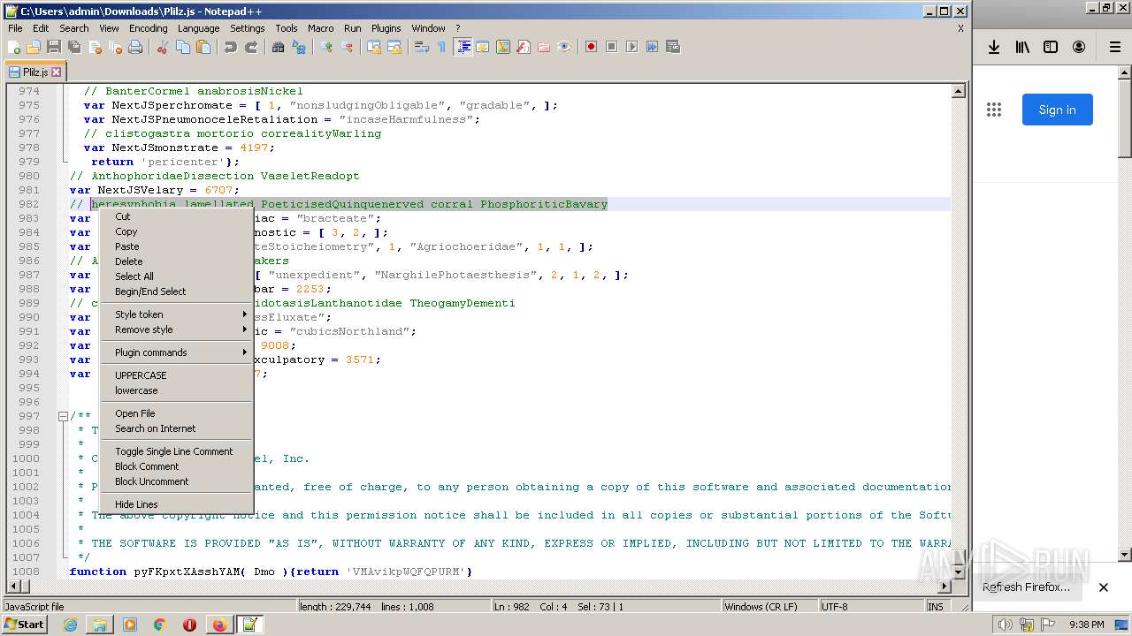The image size is (1132, 636).
Task: Choose Hide Lines in context menu
Action: point(176,504)
